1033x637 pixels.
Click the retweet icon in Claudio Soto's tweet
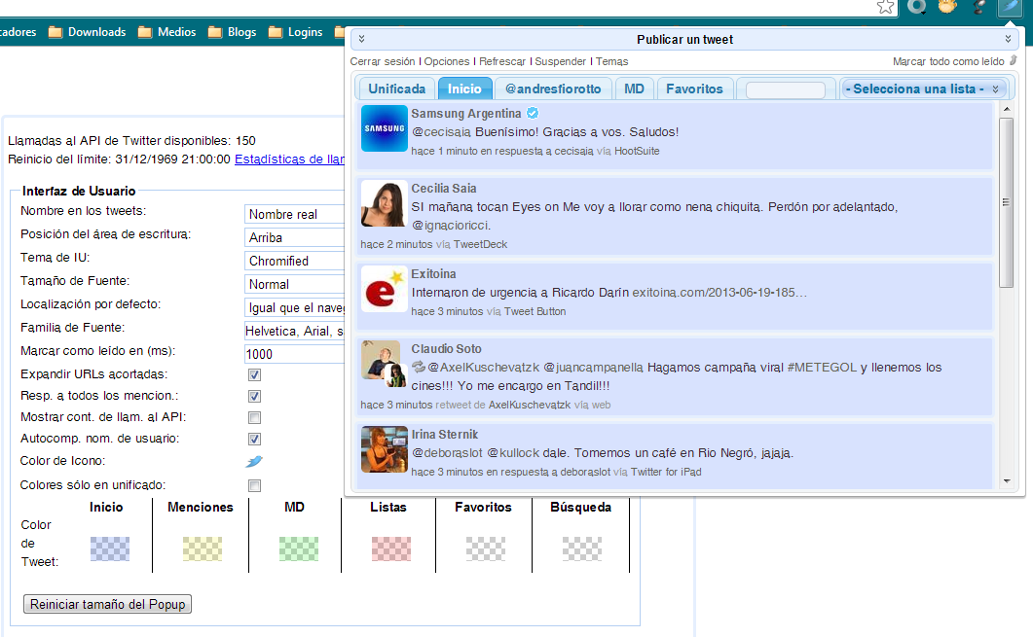click(x=419, y=367)
